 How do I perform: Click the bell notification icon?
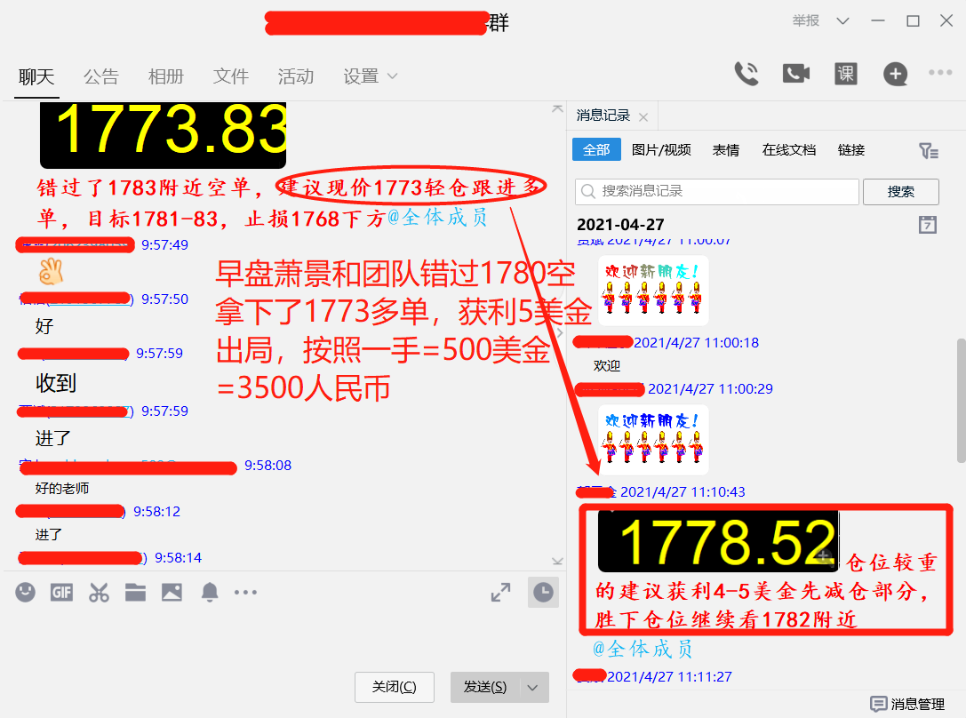(210, 592)
